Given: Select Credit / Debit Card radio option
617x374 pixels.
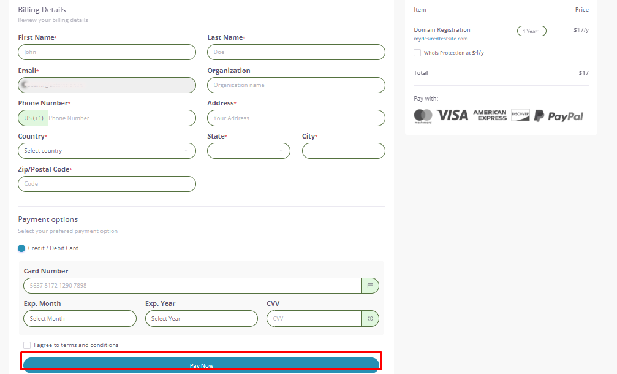Looking at the screenshot, I should (22, 248).
